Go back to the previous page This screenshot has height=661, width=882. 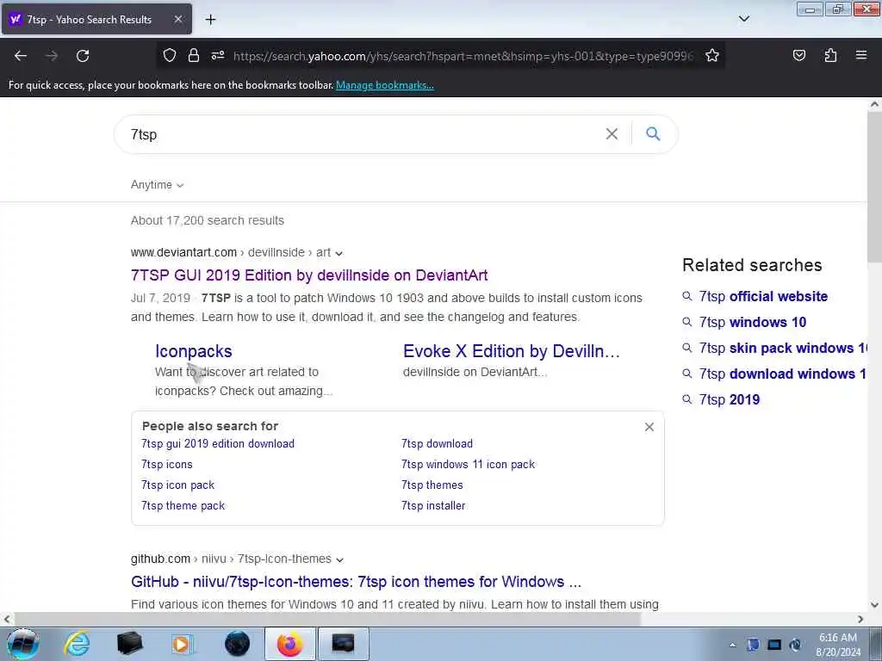[x=21, y=56]
